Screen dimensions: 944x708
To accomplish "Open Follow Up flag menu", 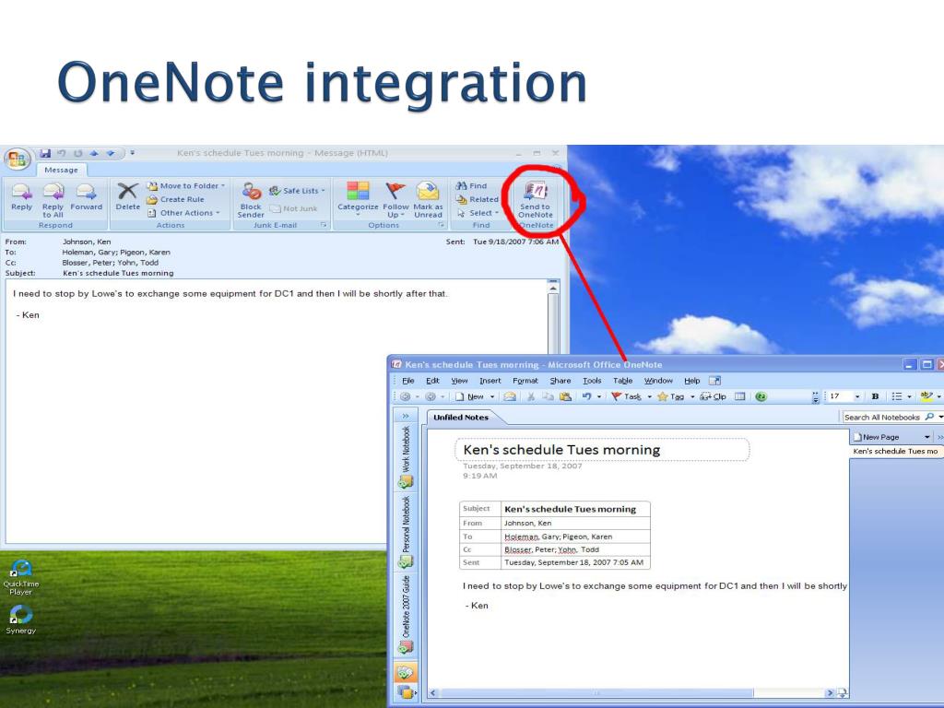I will 395,200.
